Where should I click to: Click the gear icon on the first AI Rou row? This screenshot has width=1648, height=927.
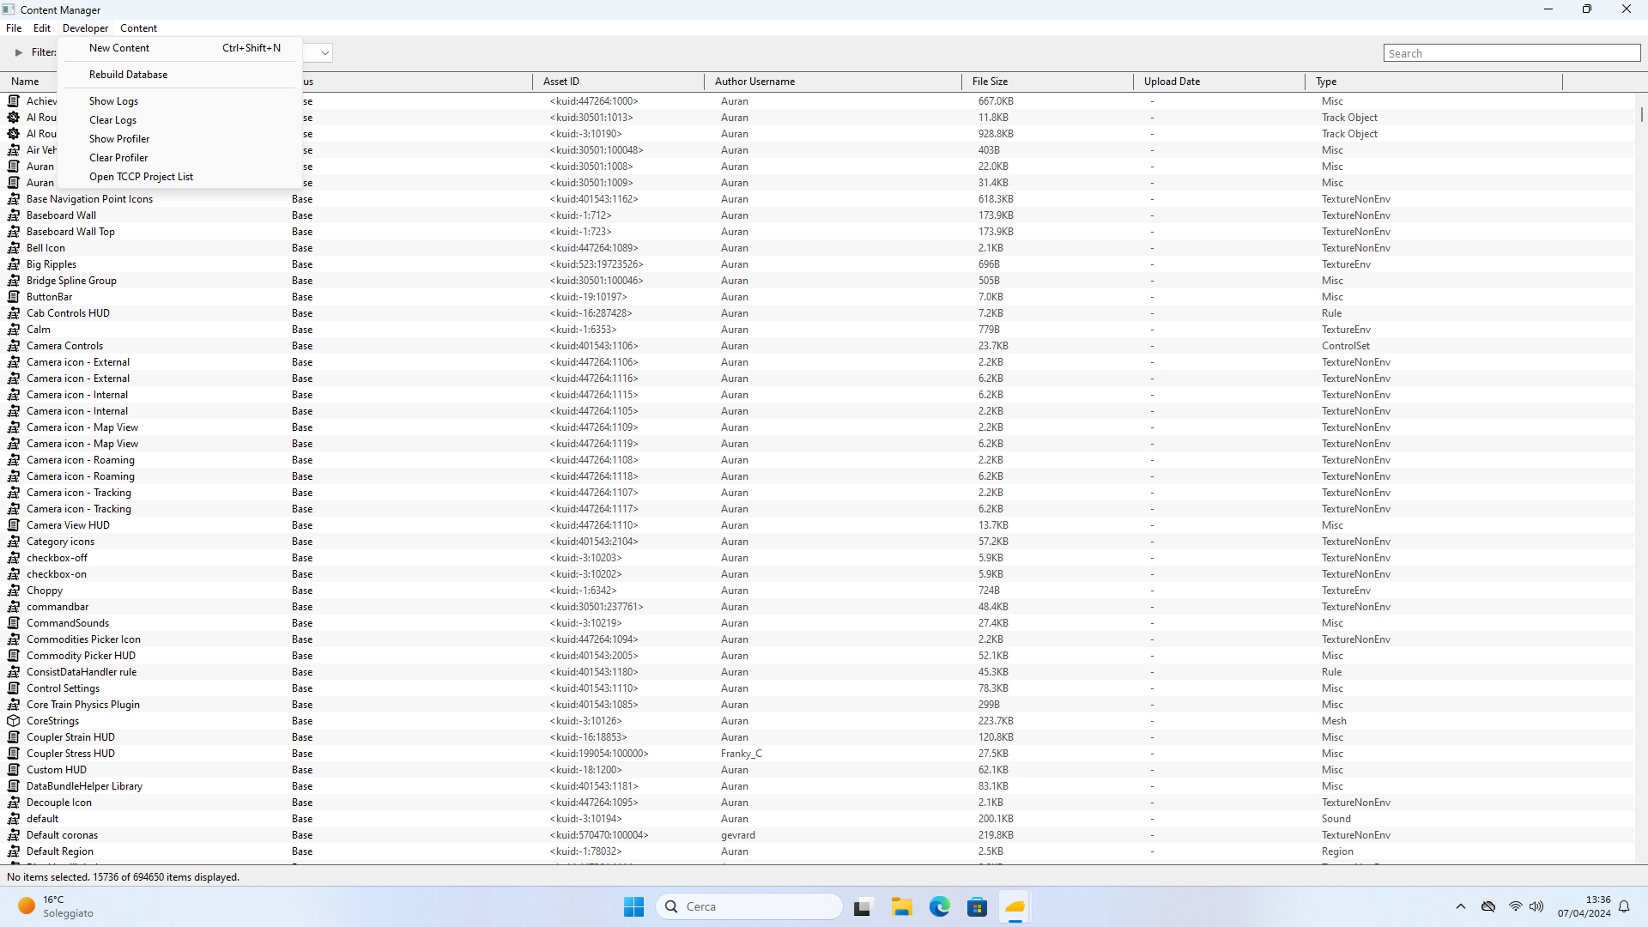(14, 118)
